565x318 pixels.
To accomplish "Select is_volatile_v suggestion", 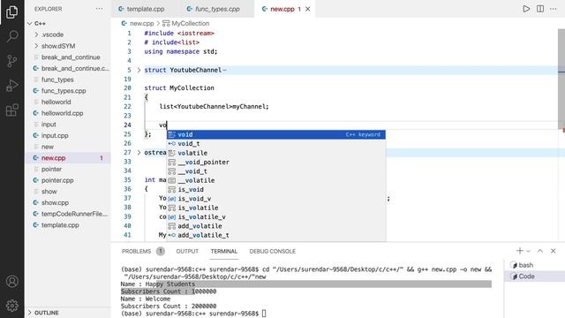I will point(276,216).
